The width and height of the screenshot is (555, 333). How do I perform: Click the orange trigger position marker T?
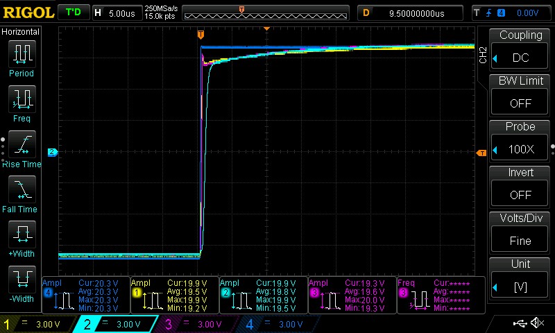coord(200,35)
